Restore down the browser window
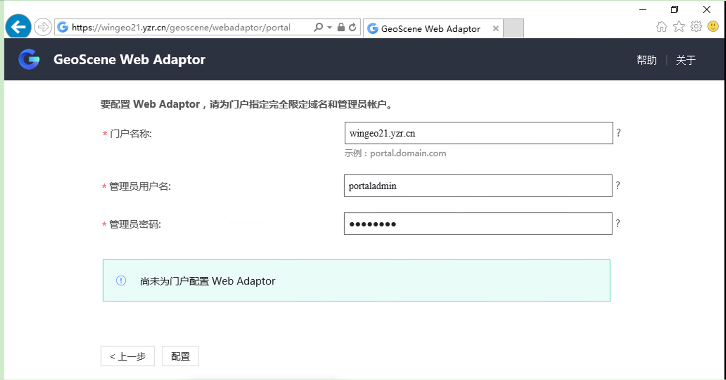 click(674, 10)
